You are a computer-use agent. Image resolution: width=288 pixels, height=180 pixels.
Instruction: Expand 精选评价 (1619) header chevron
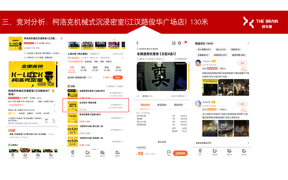pos(248,43)
